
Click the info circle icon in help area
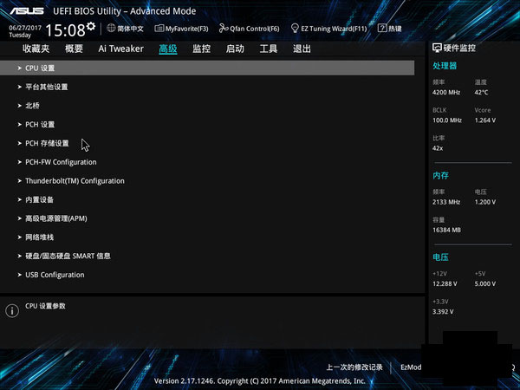[x=12, y=311]
